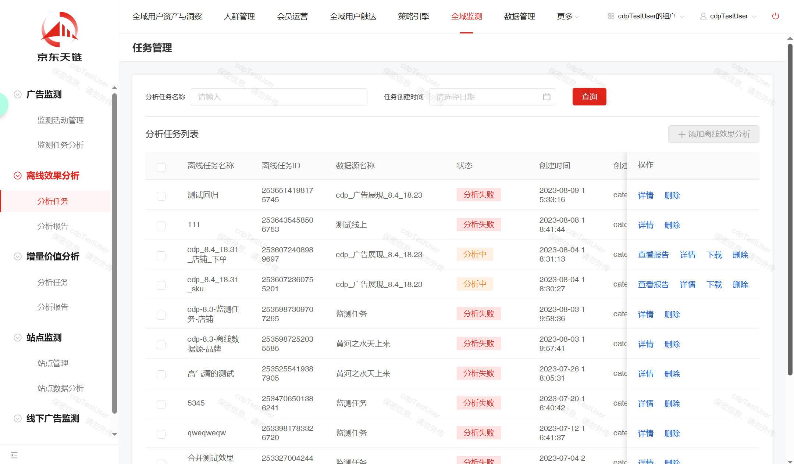This screenshot has height=464, width=794.
Task: Open 数据管理 top menu
Action: [x=520, y=17]
